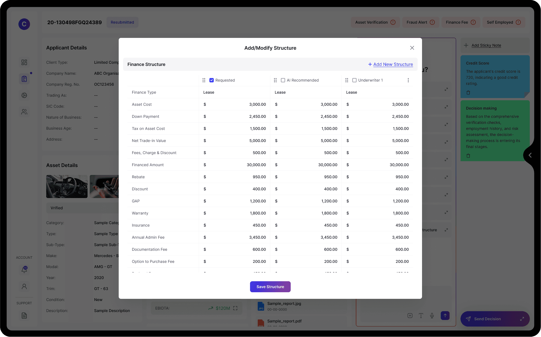This screenshot has height=337, width=541.
Task: Collapse the side panel with left chevron
Action: [x=530, y=155]
